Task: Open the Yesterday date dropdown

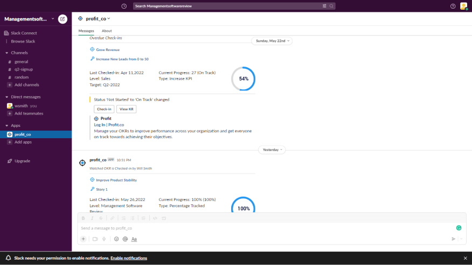Action: click(x=272, y=149)
